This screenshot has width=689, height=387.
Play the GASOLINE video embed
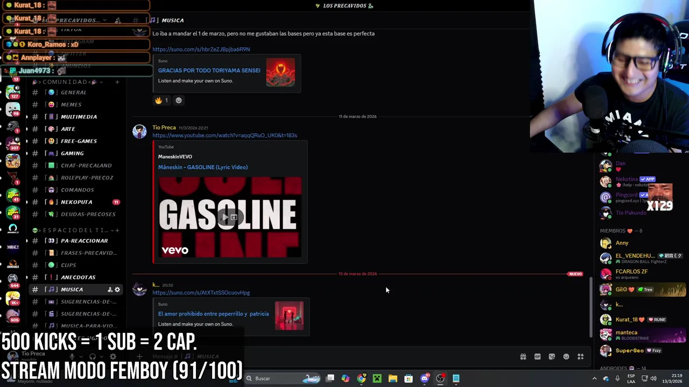tap(225, 217)
